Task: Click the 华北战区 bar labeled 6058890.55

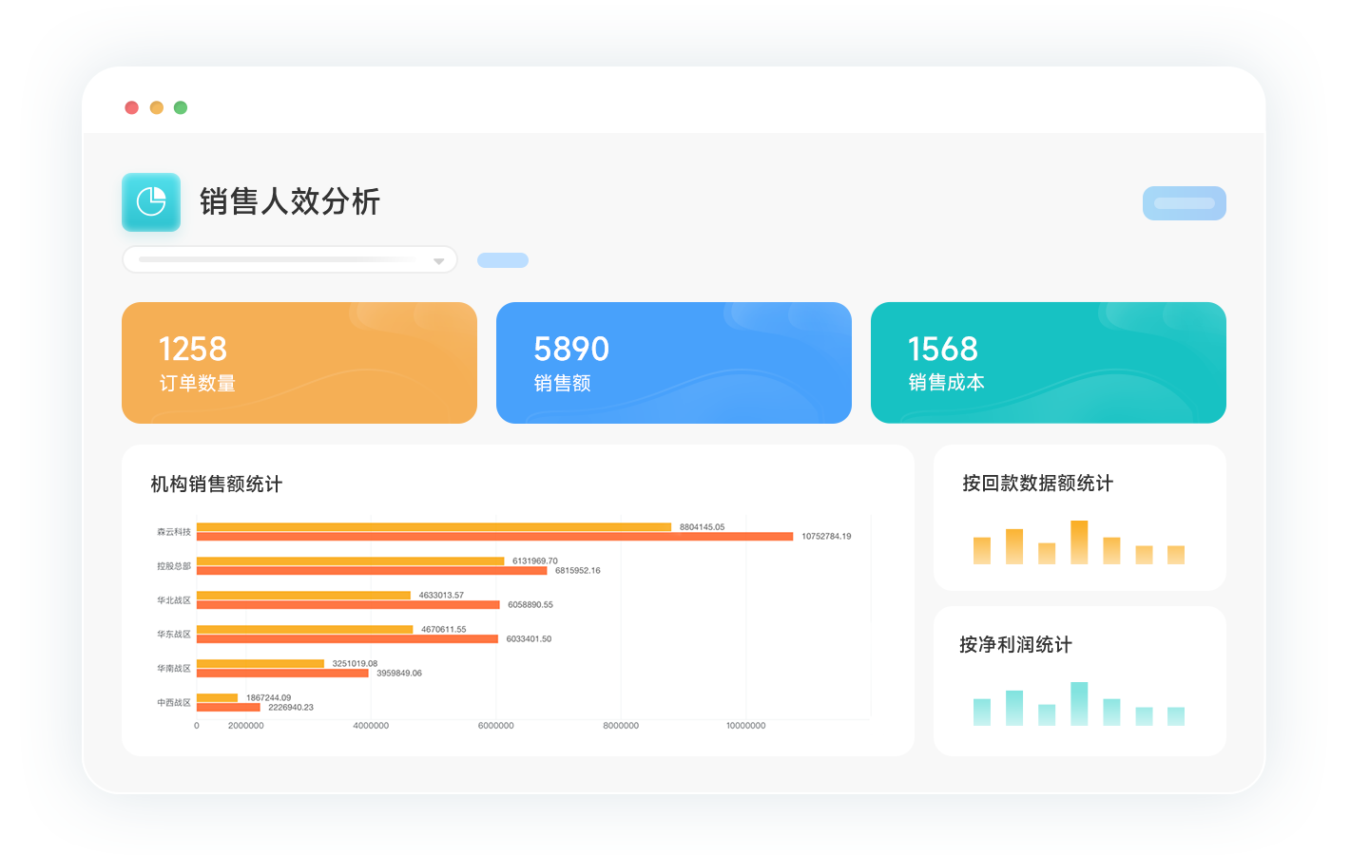Action: pyautogui.click(x=348, y=605)
